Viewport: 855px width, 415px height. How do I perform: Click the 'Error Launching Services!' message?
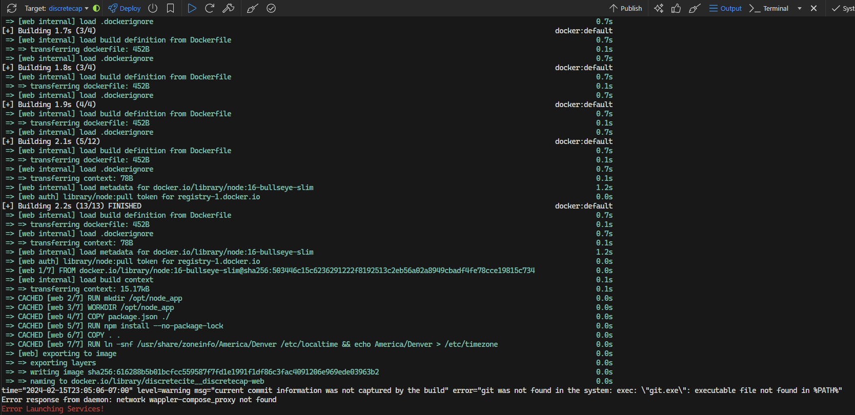tap(53, 409)
